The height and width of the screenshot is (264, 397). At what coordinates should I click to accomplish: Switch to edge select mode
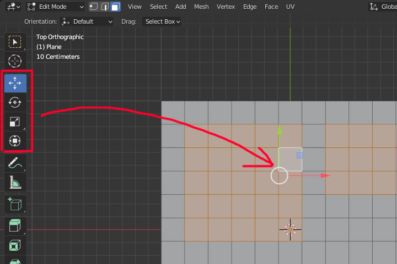105,7
